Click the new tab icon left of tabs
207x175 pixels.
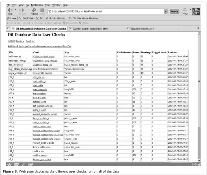8,29
